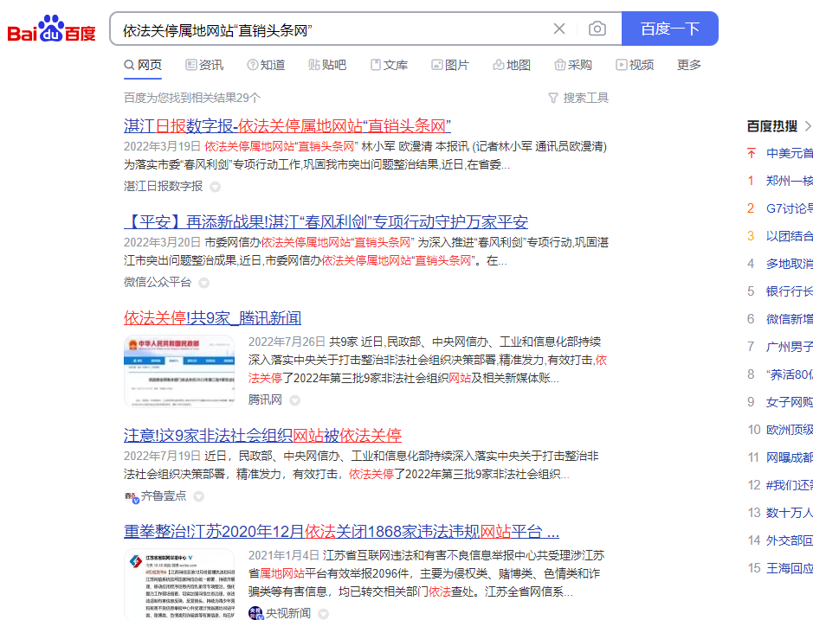813x620 pixels.
Task: Click the 百度一下 search button
Action: 670,29
